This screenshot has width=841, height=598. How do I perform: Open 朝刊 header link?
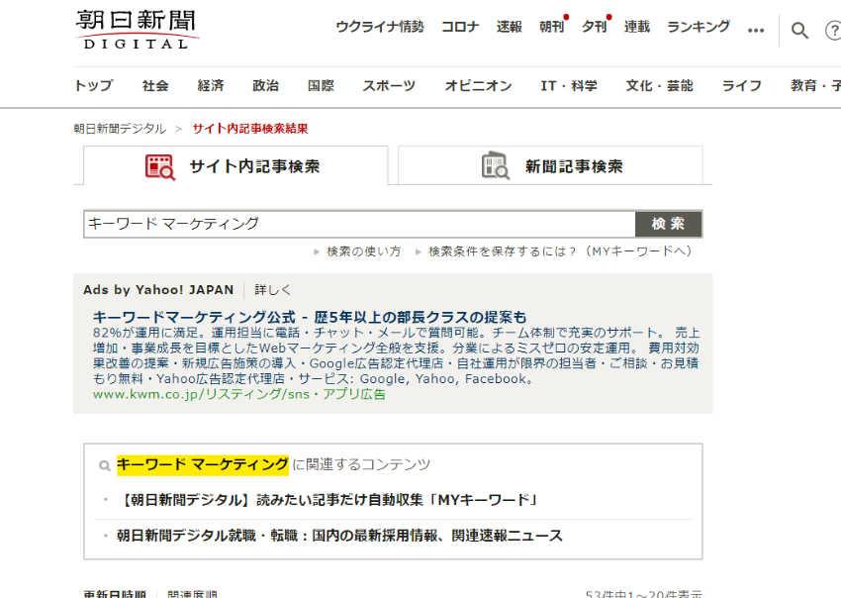[552, 27]
